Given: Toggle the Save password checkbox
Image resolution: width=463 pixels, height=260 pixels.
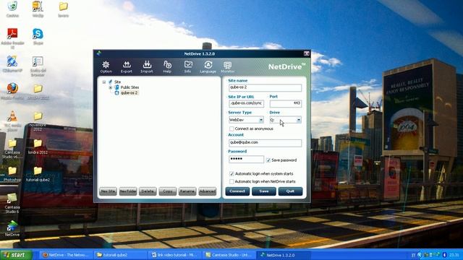Looking at the screenshot, I should coord(268,160).
